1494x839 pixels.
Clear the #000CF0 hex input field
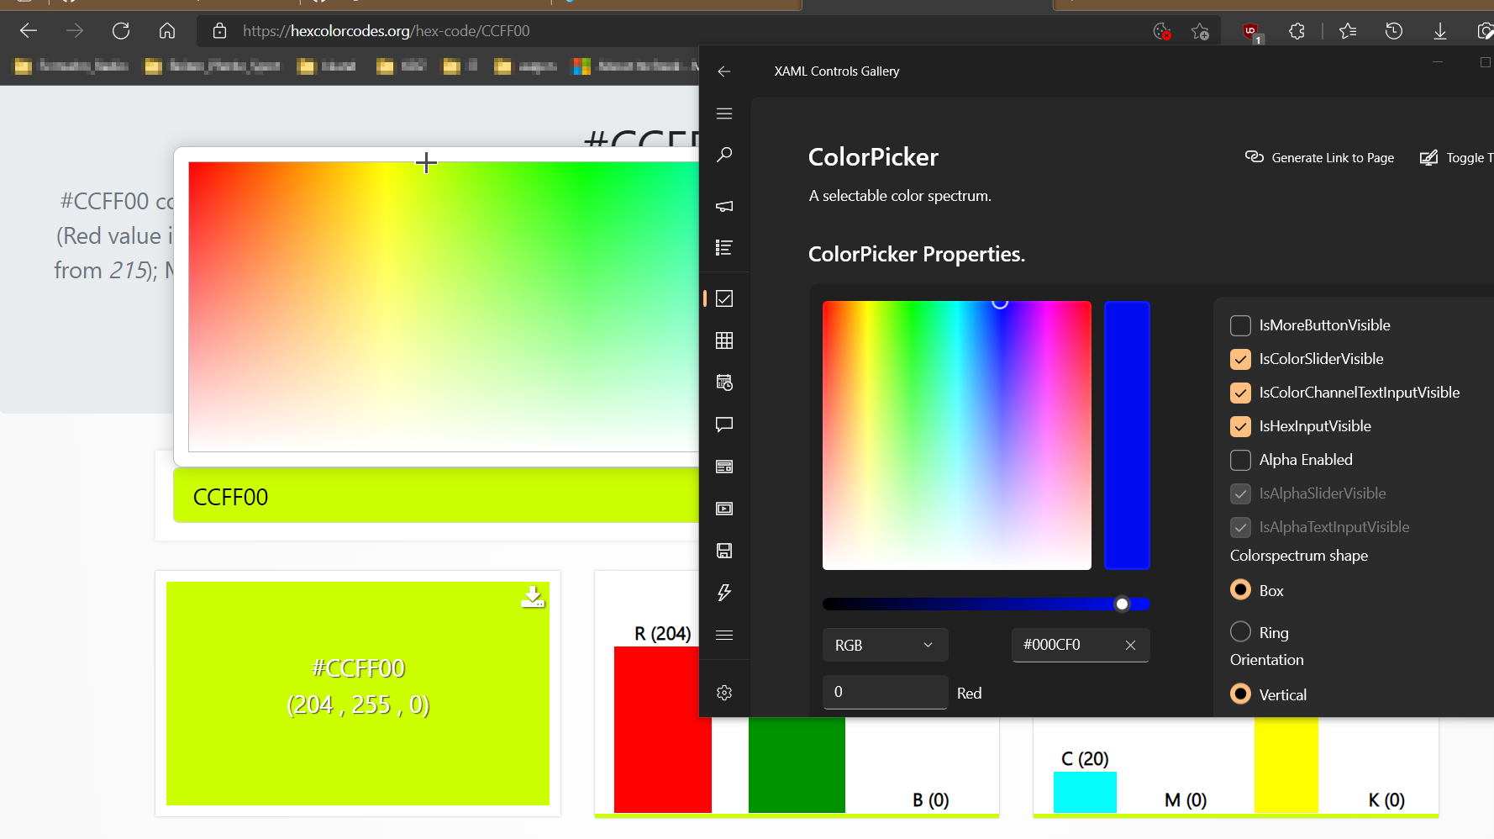click(x=1130, y=645)
